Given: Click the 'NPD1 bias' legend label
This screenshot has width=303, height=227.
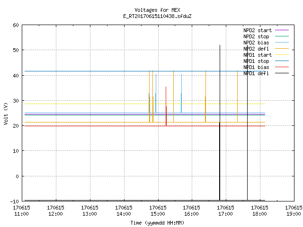Looking at the screenshot, I should tap(256, 67).
